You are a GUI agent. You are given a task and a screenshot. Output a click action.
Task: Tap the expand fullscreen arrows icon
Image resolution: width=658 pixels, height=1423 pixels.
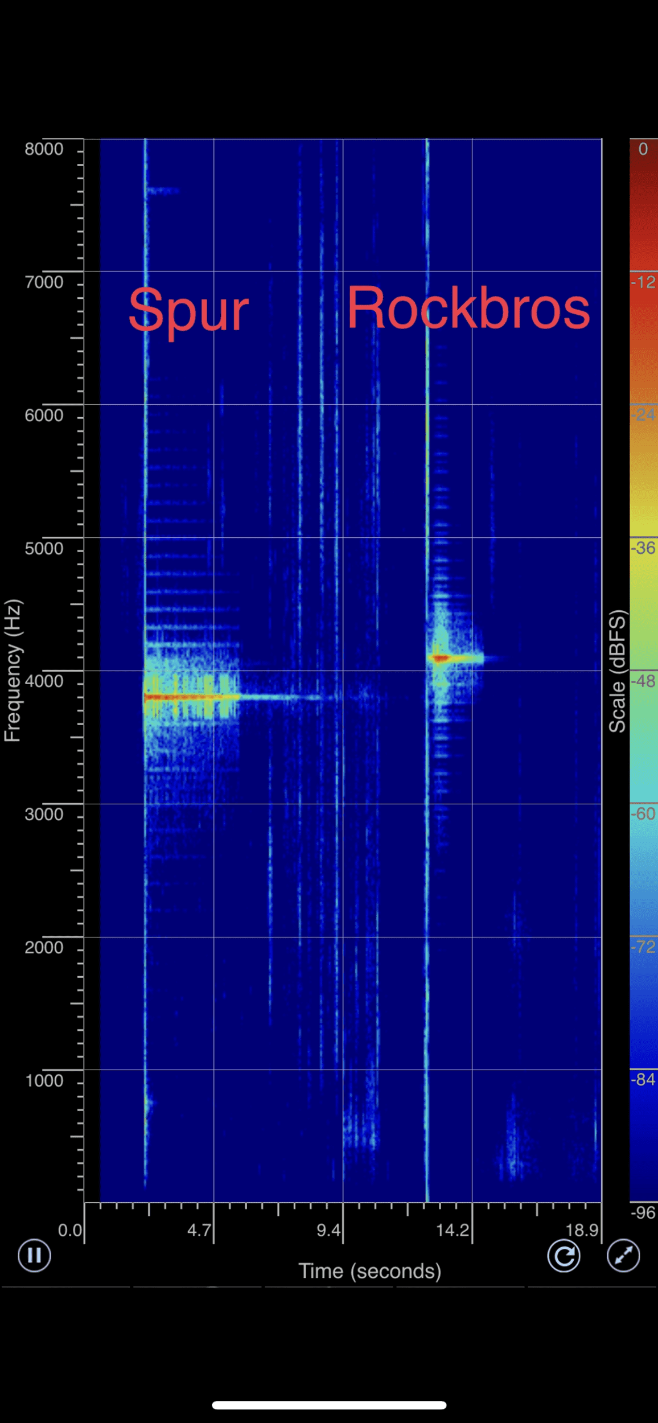(623, 1255)
